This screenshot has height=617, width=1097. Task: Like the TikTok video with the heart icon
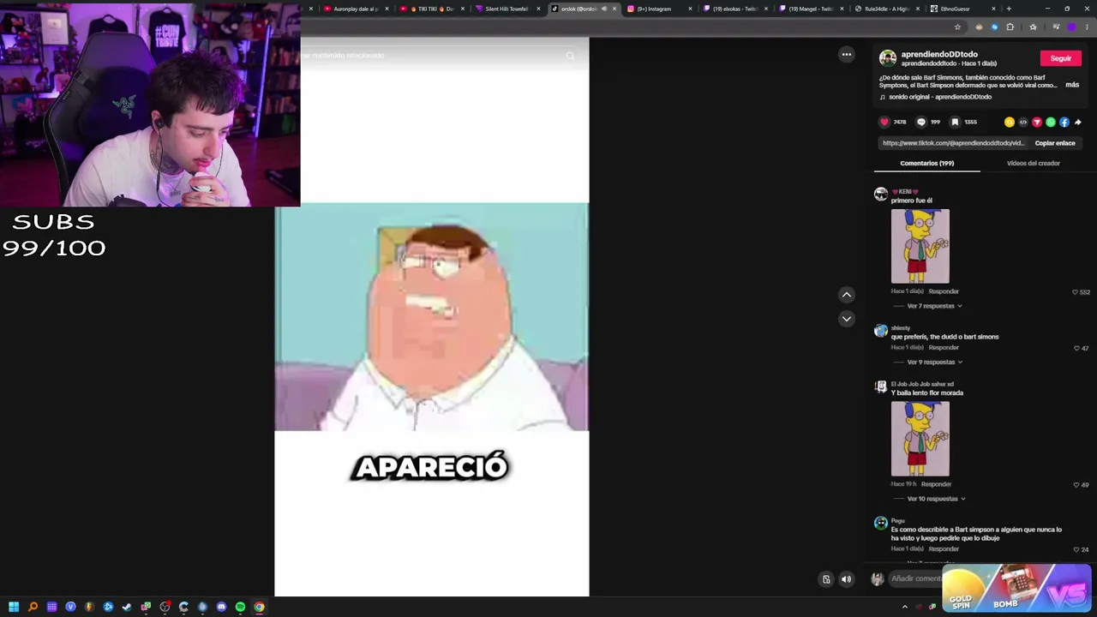coord(884,122)
